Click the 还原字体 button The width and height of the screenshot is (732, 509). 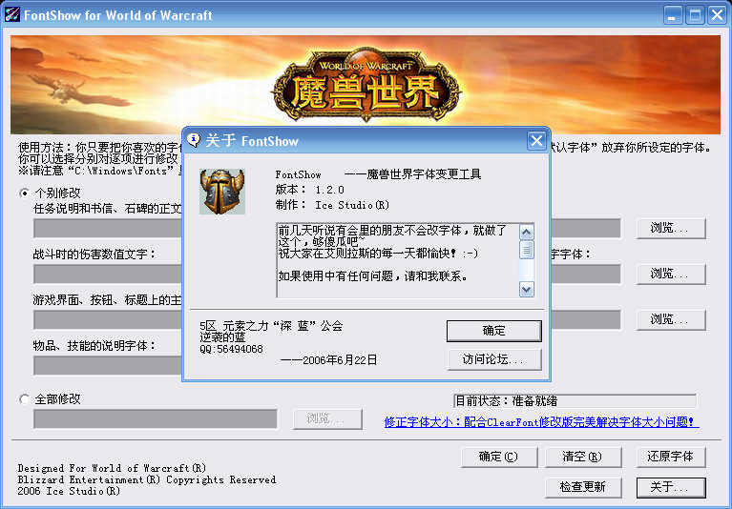tap(671, 457)
